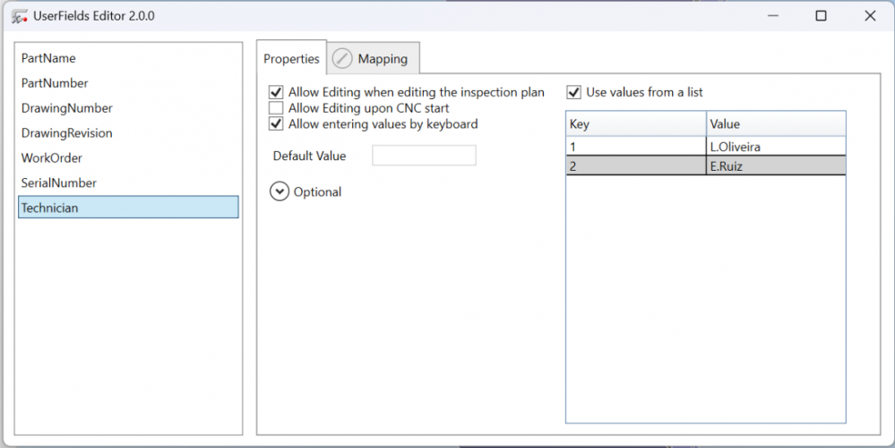Select the WorkOrder entry
Viewport: 895px width, 448px height.
pos(128,158)
